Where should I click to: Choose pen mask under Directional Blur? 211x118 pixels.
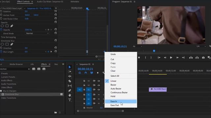pyautogui.click(x=12, y=44)
